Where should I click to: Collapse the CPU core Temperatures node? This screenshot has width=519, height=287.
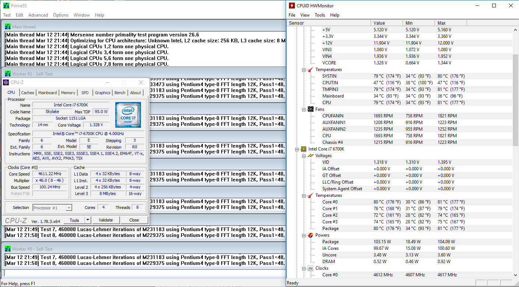tap(304, 195)
